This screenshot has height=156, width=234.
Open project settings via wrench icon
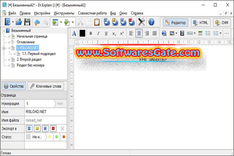point(141,22)
